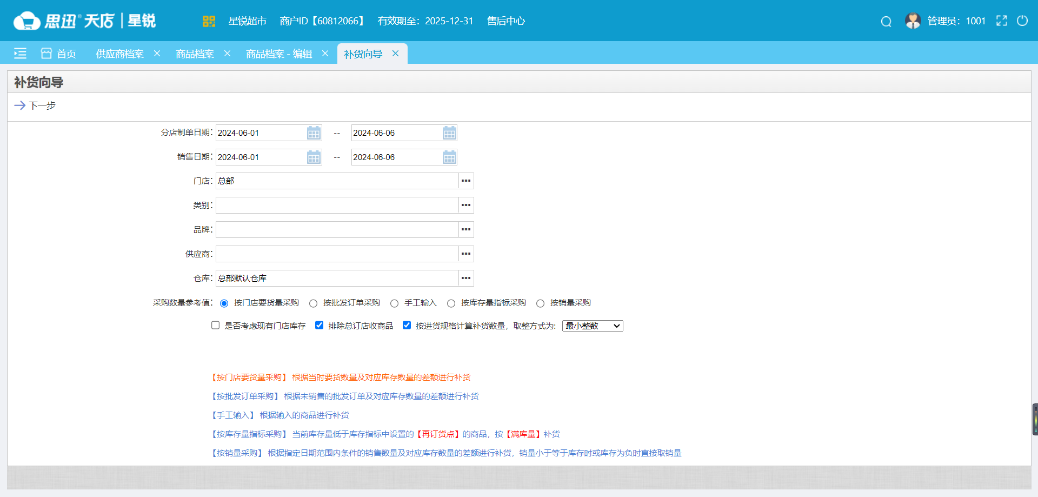Click the bookmark icon left of 首页 tab
Viewport: 1038px width, 497px height.
pyautogui.click(x=45, y=52)
